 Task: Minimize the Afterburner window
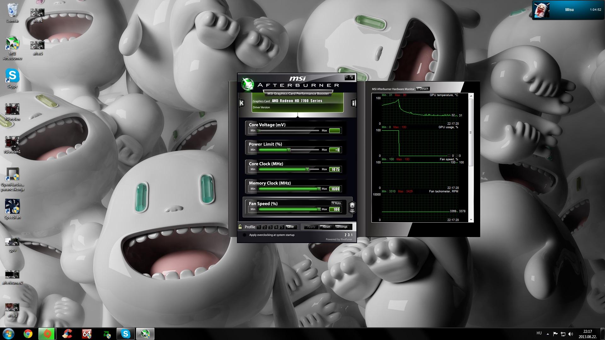[x=347, y=77]
